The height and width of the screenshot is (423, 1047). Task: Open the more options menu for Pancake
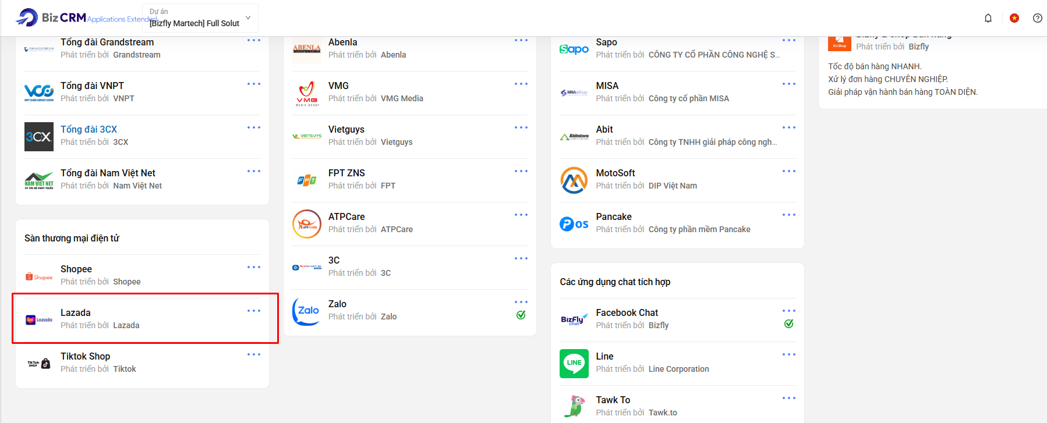(789, 215)
